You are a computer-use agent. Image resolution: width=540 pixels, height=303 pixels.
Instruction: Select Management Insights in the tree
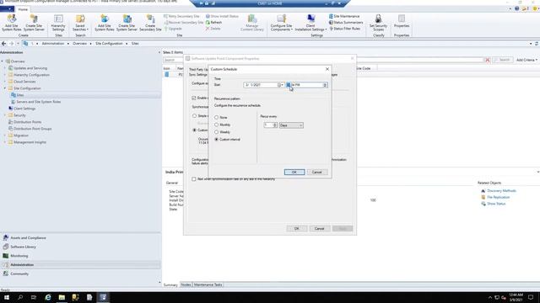click(x=30, y=142)
